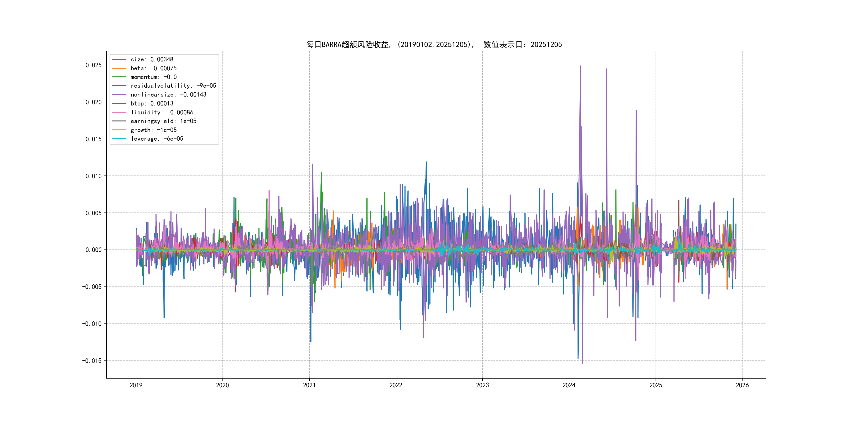The image size is (851, 425).
Task: Click the 0.025 y-axis tick label
Action: click(x=94, y=65)
